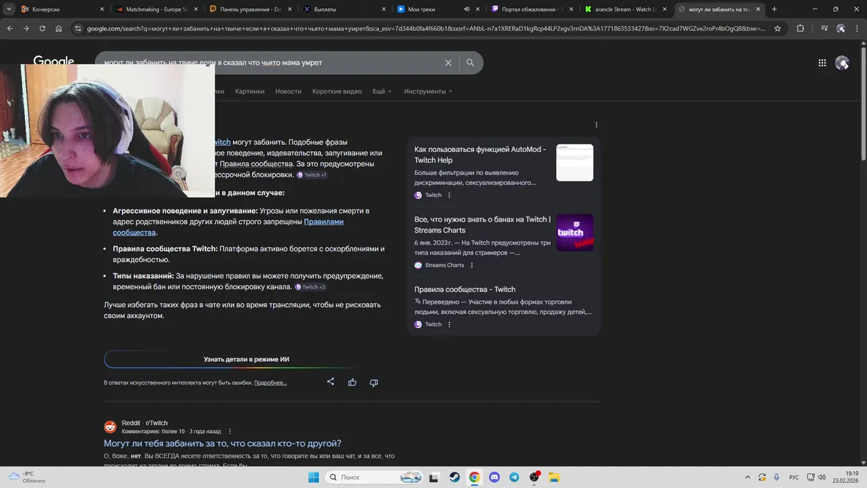
Task: View site information icon in address bar
Action: (x=78, y=28)
